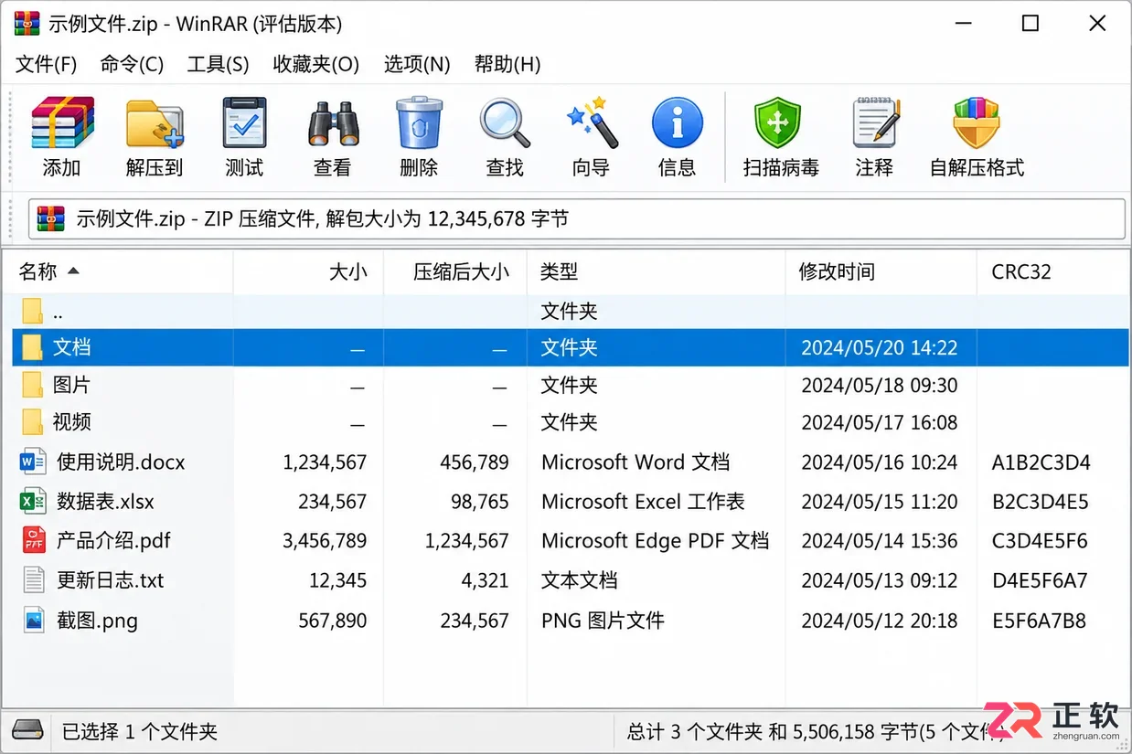Viewport: 1132px width, 754px height.
Task: Click size value 12,345
Action: (337, 580)
